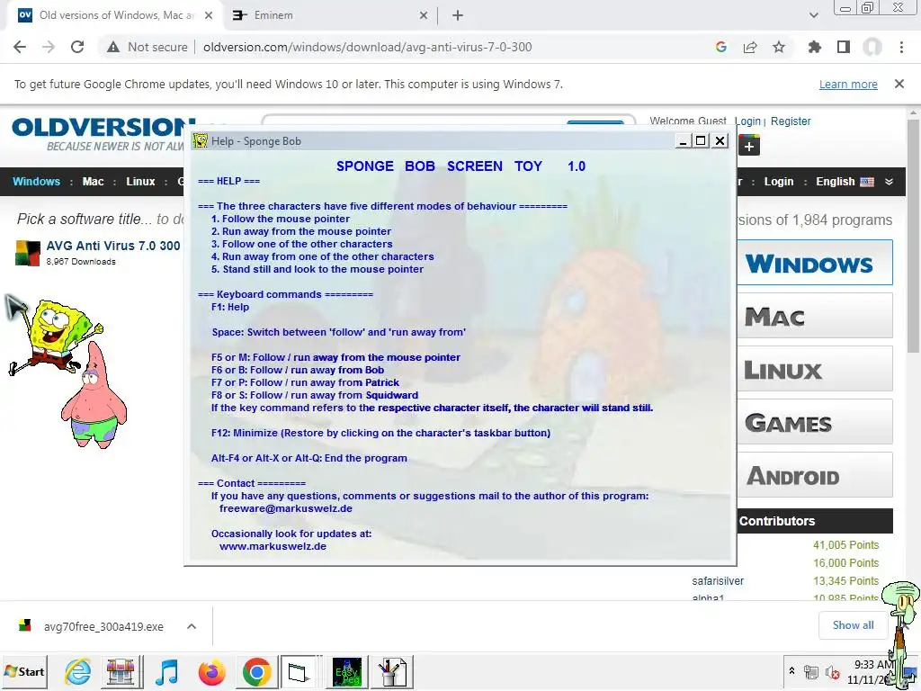Viewport: 921px width, 691px height.
Task: Click contributor safarisilver
Action: pyautogui.click(x=717, y=581)
